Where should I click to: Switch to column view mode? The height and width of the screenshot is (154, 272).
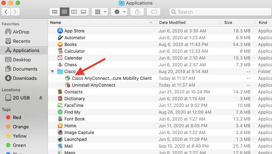coord(74,12)
